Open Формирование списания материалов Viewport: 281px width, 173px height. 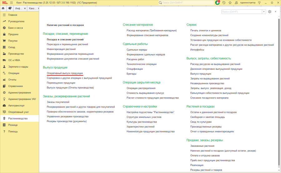[x=147, y=35]
